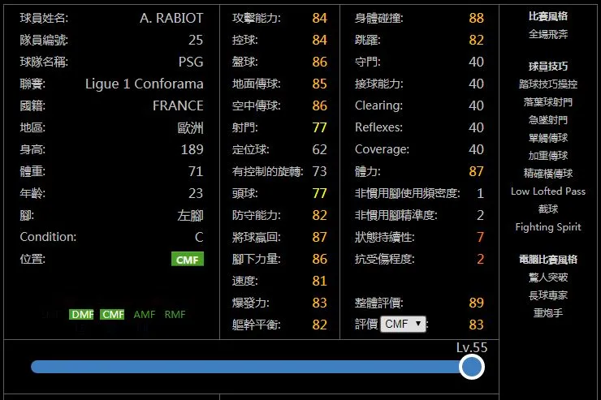Click the 守門 stat label
The image size is (601, 400).
point(367,62)
